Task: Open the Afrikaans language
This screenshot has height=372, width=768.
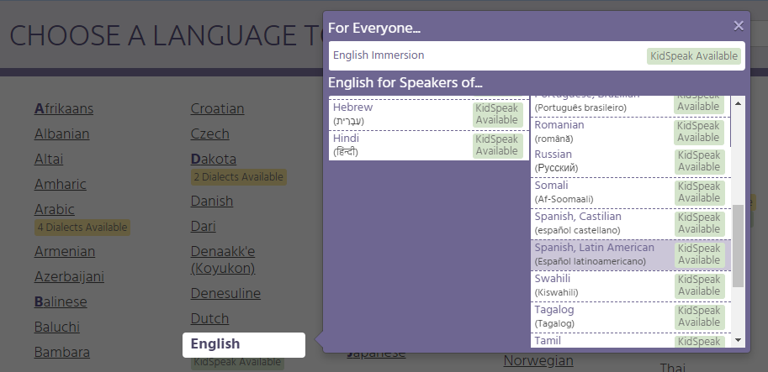Action: (x=64, y=108)
